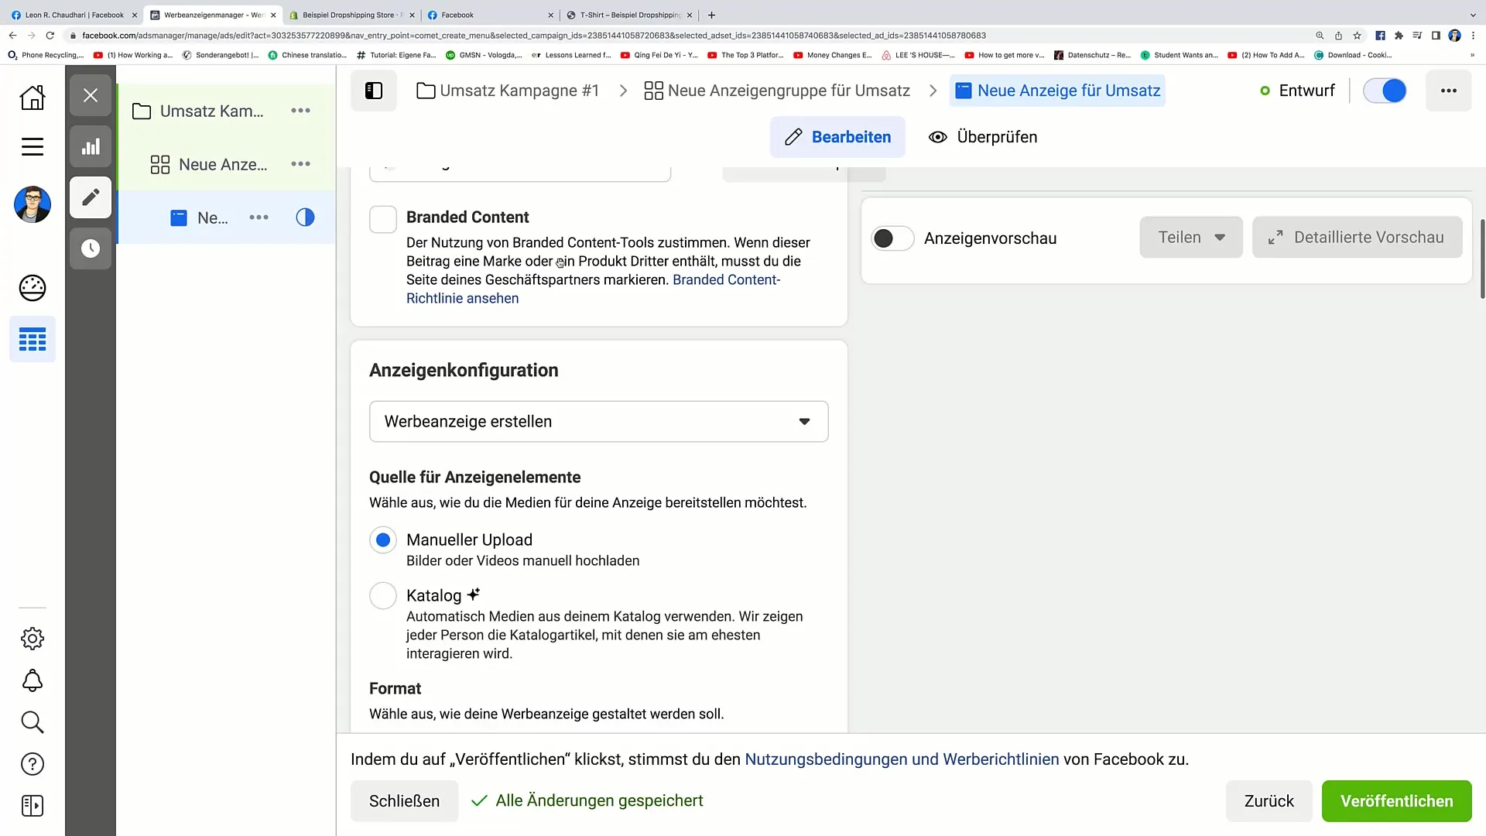Screen dimensions: 1486x836
Task: Switch to the Bearbeiten tab
Action: point(837,137)
